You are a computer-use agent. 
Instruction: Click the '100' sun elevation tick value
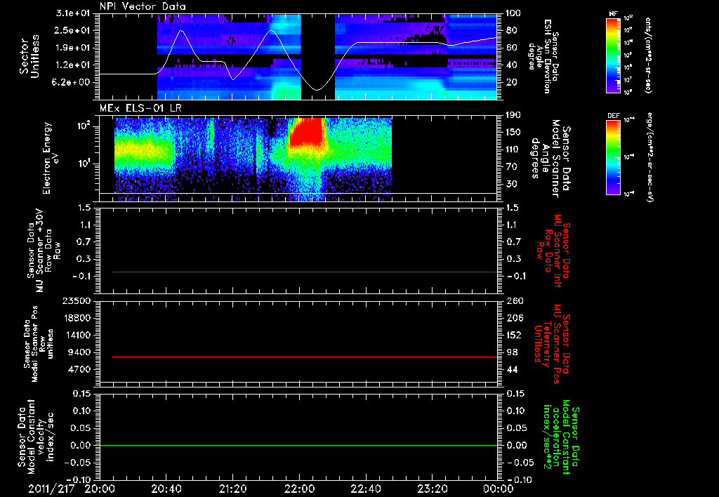click(513, 13)
